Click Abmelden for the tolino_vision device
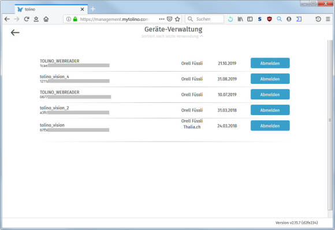335x230 pixels. tap(270, 125)
